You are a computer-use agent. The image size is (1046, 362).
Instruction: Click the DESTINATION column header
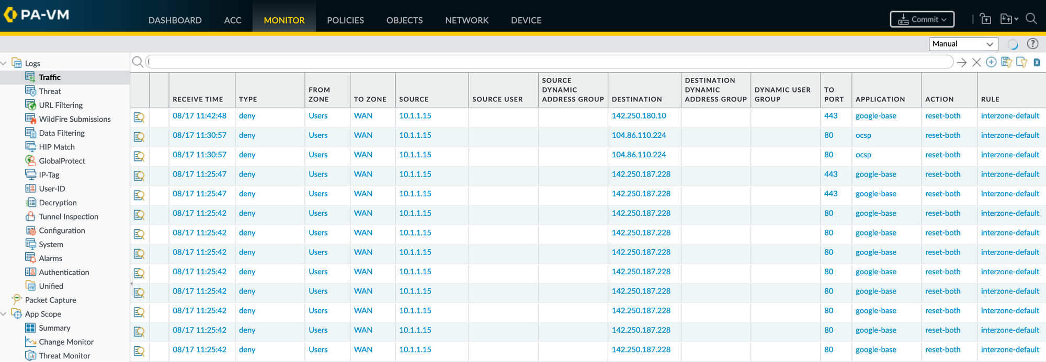(x=636, y=99)
